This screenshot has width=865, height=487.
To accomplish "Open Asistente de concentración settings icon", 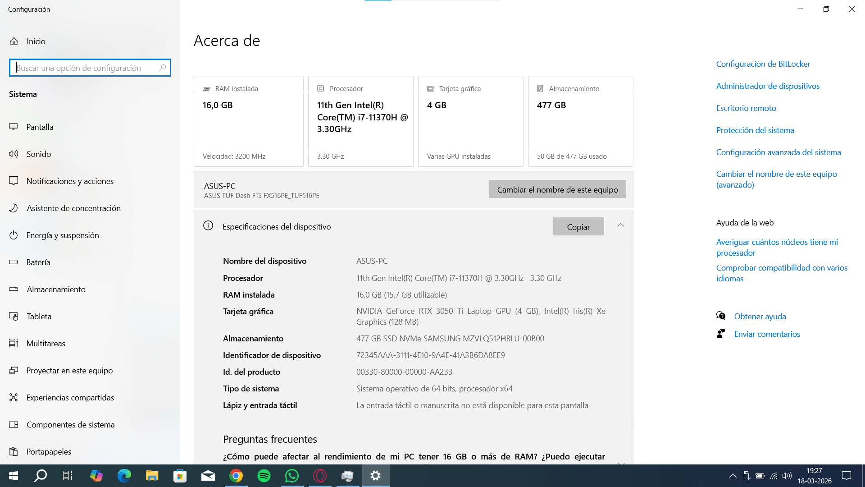I will point(14,208).
